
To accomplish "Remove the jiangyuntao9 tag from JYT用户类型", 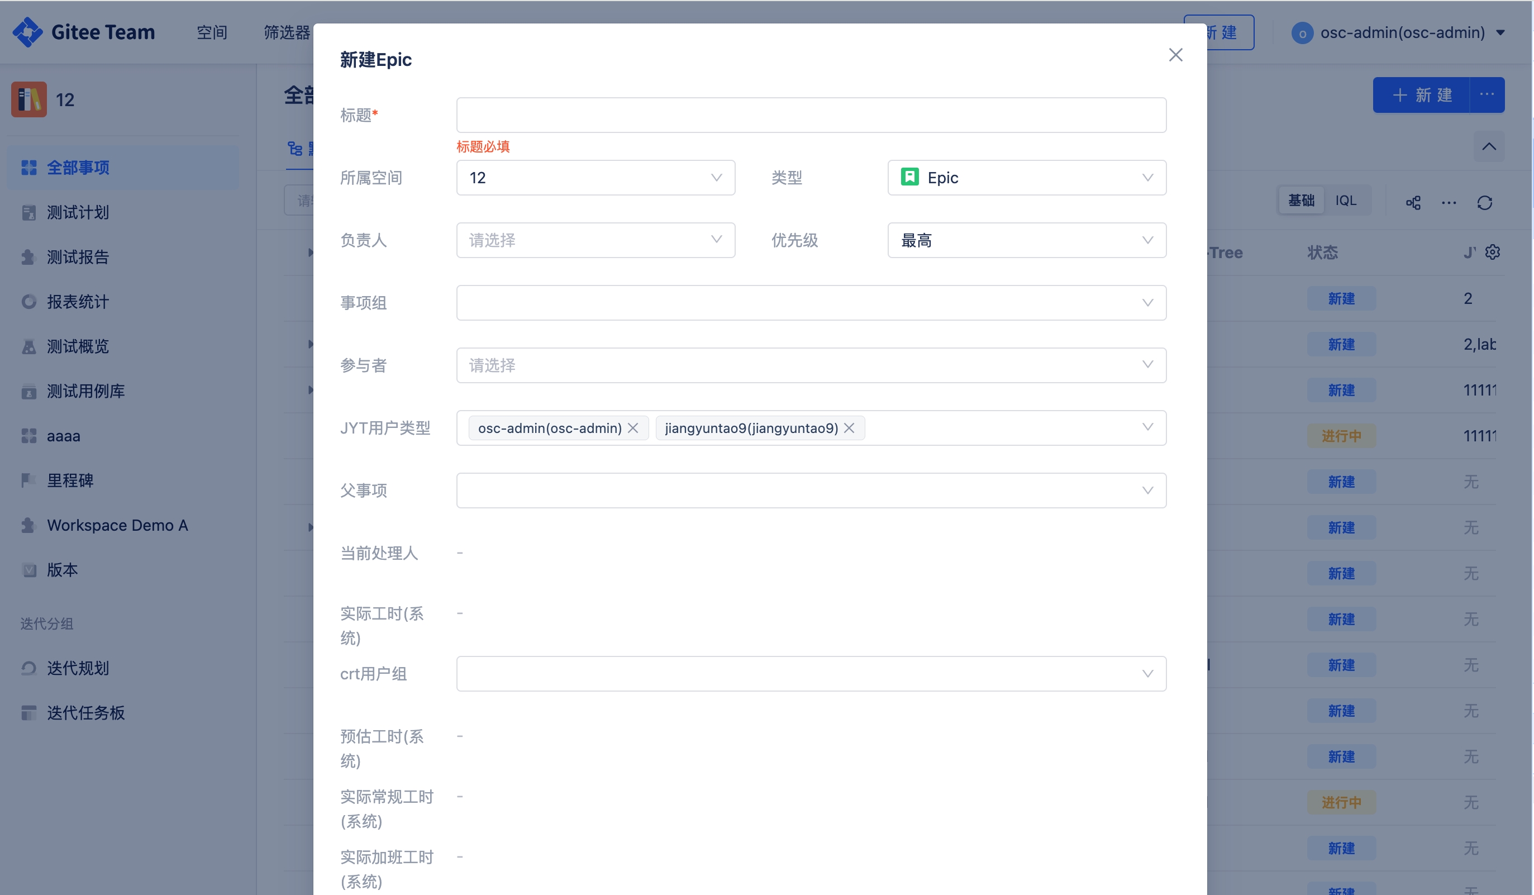I will 849,428.
